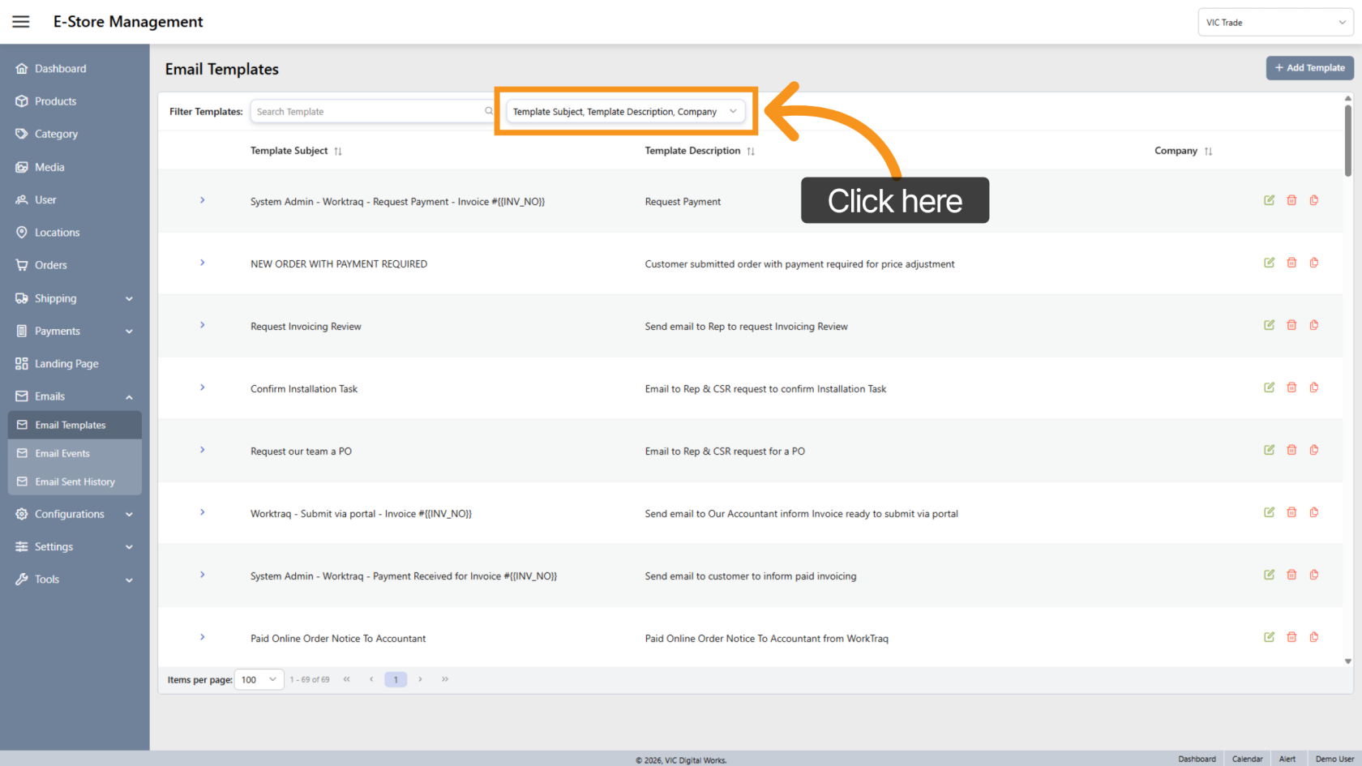Go to Orders in sidebar
The image size is (1362, 766).
click(x=50, y=265)
